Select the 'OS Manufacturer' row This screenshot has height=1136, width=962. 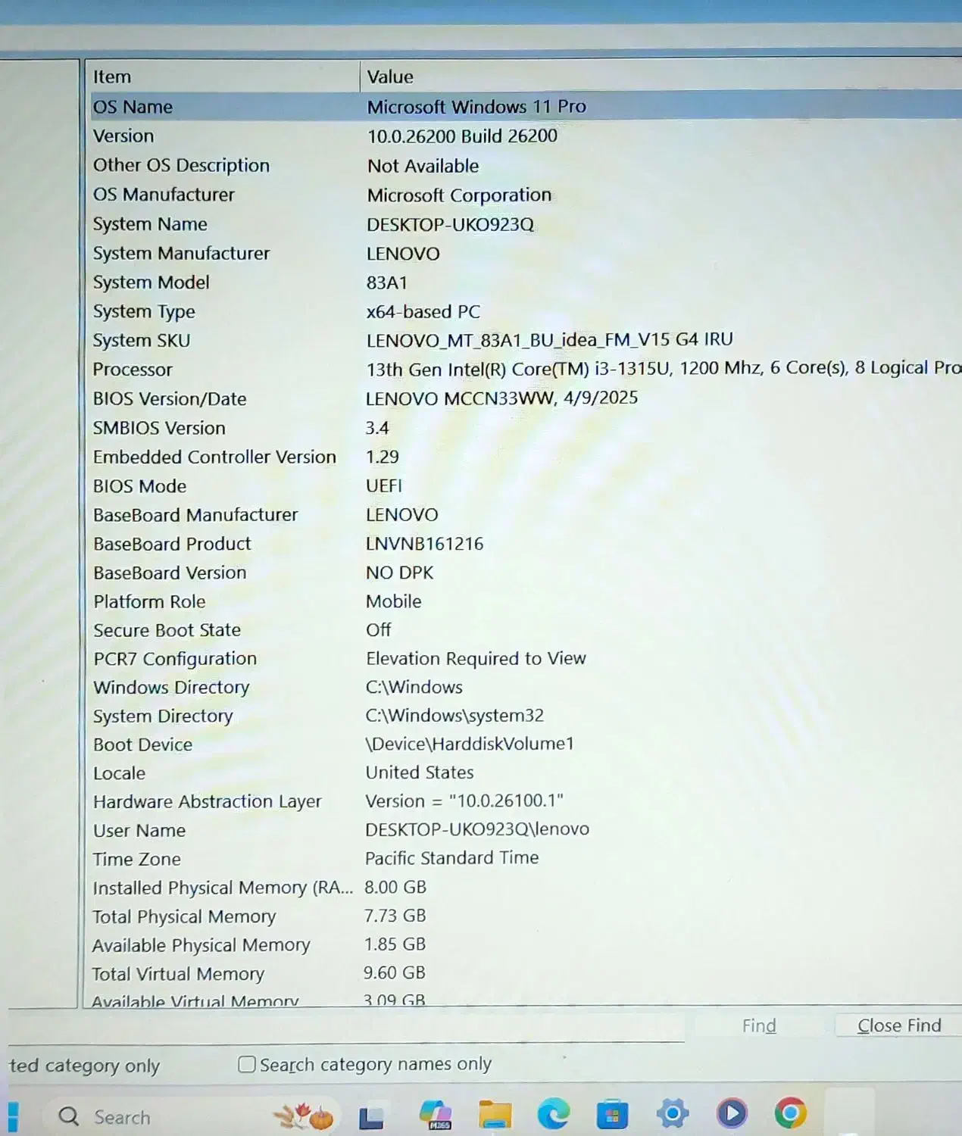(526, 195)
